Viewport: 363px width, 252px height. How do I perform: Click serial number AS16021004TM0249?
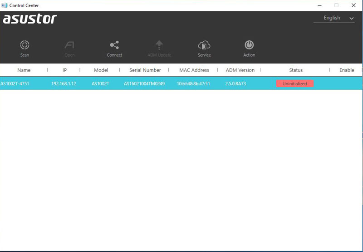pyautogui.click(x=144, y=83)
